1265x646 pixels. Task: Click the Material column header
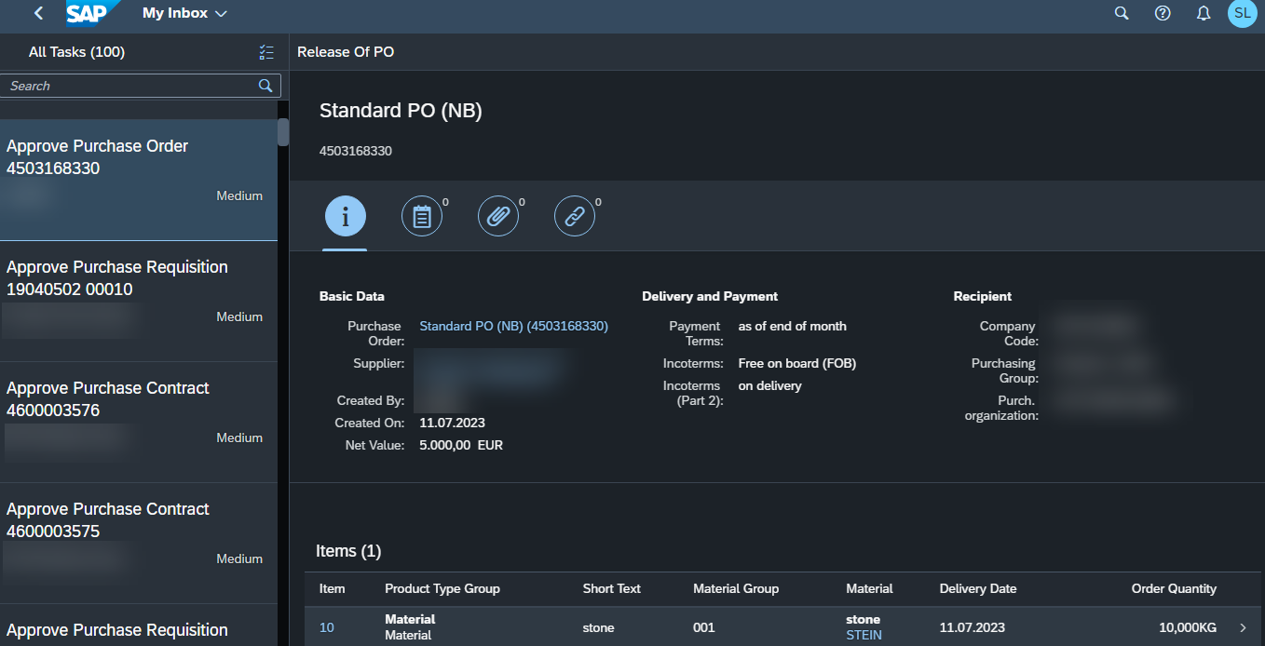click(869, 588)
